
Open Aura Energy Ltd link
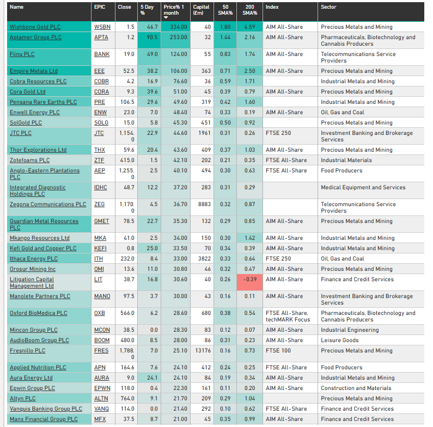31,378
